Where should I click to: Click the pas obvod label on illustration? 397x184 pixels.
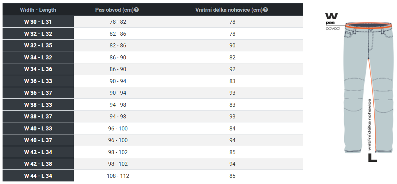click(x=333, y=26)
